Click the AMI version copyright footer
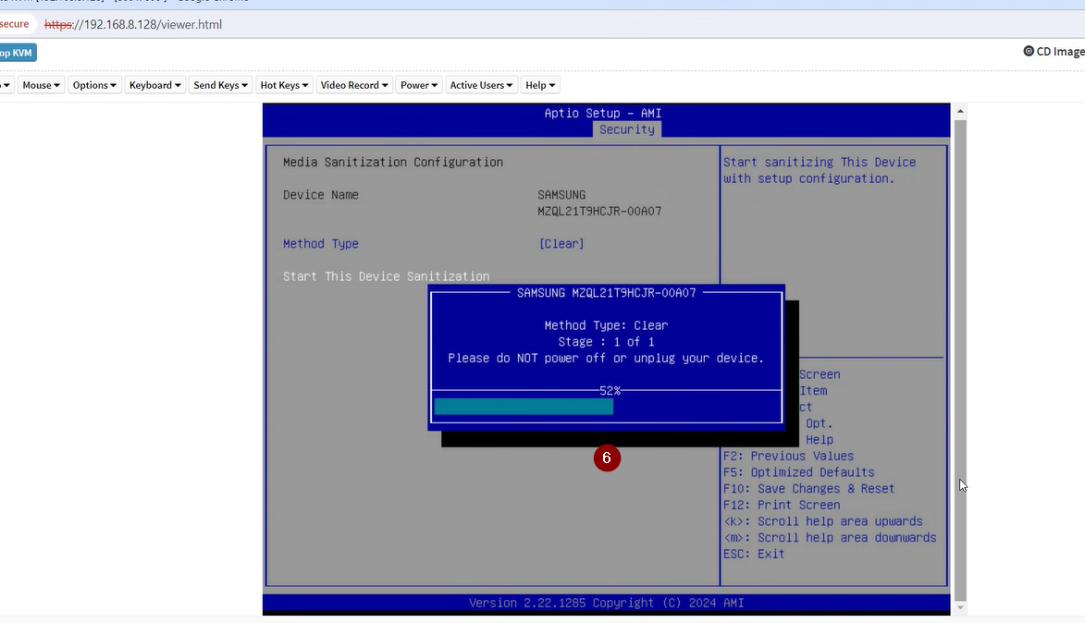 pyautogui.click(x=606, y=603)
